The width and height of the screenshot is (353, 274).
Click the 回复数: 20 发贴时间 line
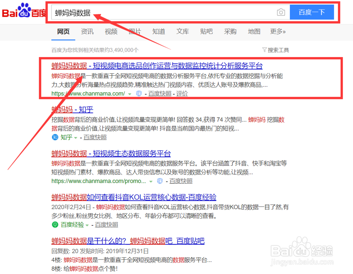[x=100, y=251]
